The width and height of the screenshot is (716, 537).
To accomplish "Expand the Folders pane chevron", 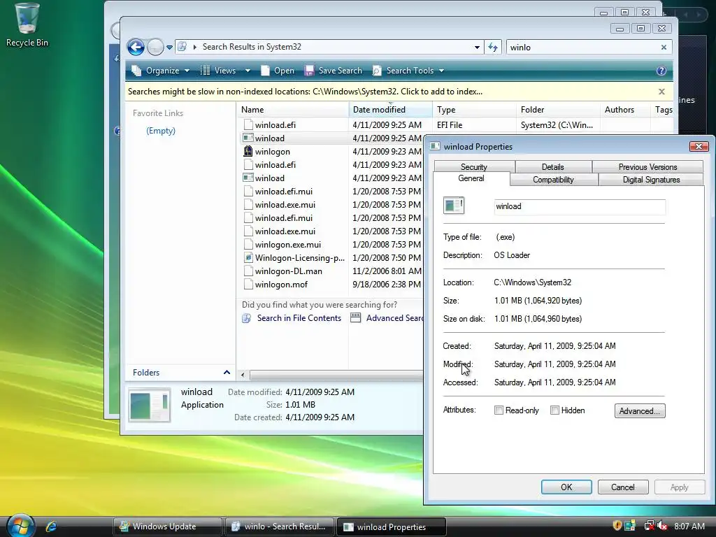I will click(227, 373).
